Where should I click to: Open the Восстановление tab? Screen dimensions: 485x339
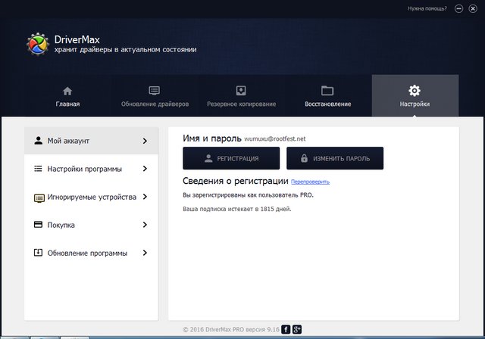327,96
